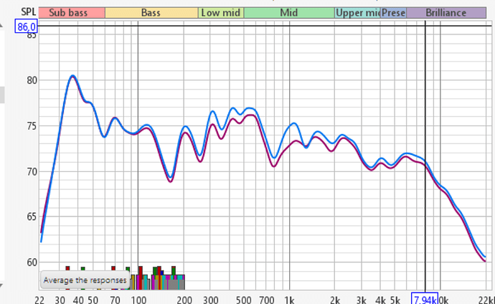Viewport: 495px width, 304px height.
Task: Click the tall red filter bar at 100 Hz
Action: coord(140,277)
